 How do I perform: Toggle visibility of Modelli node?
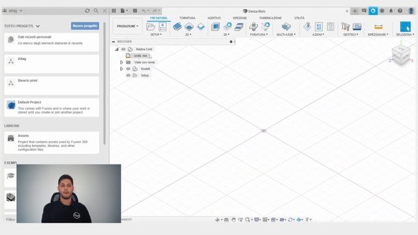(128, 69)
